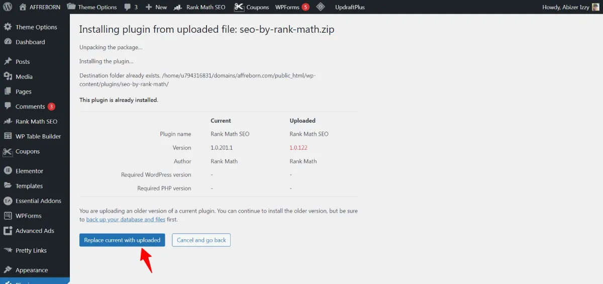Open Templates in the sidebar
The image size is (603, 284).
pyautogui.click(x=29, y=186)
